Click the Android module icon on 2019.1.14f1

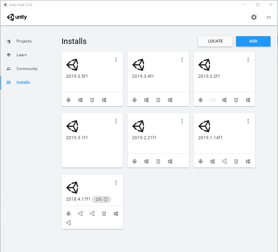click(x=200, y=161)
